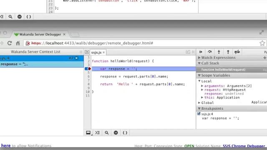Click line number 6 in the gutter
This screenshot has height=150, width=267.
pyautogui.click(x=88, y=76)
